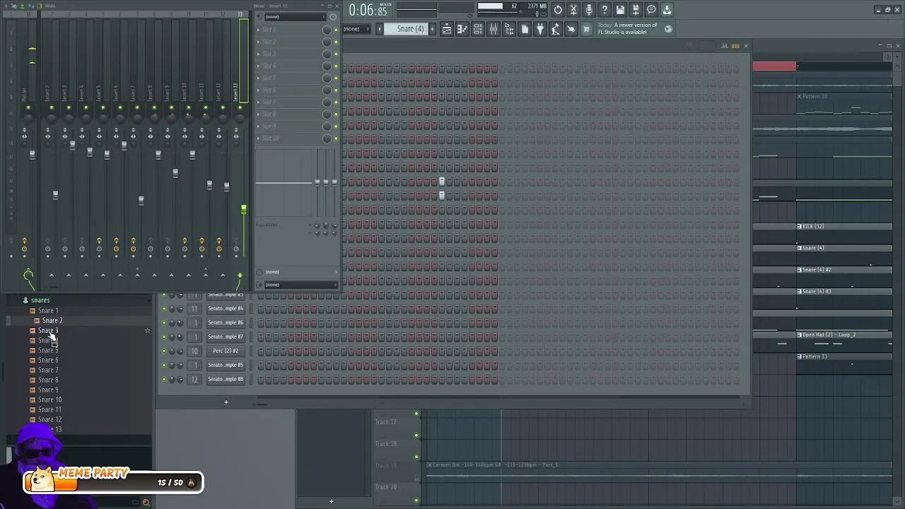
Task: Open the mixer menu arrow at top-left
Action: point(5,6)
